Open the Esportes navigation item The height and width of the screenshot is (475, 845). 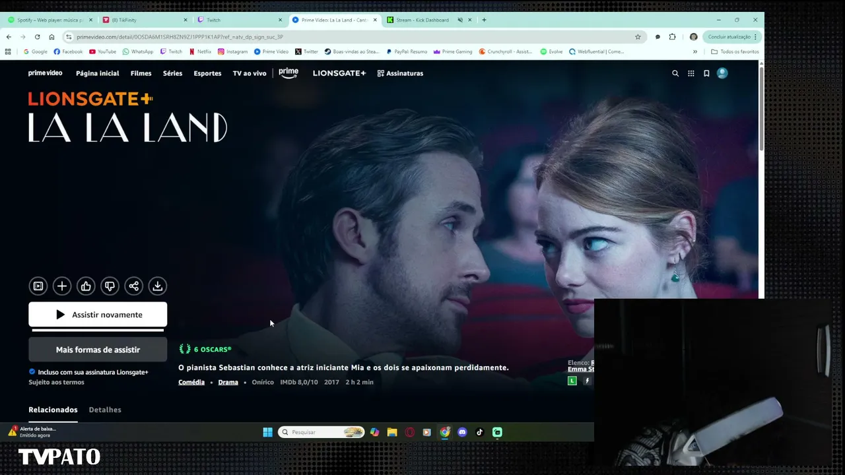click(207, 73)
